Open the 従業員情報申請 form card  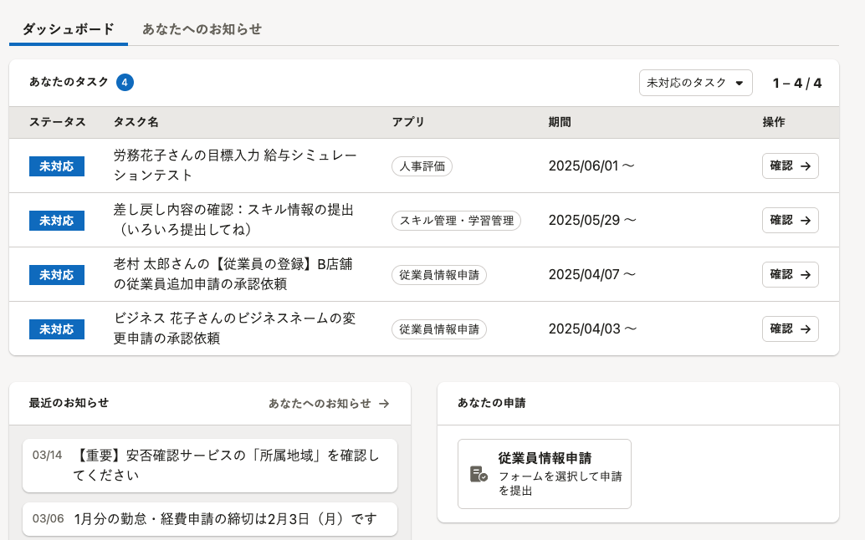[545, 474]
